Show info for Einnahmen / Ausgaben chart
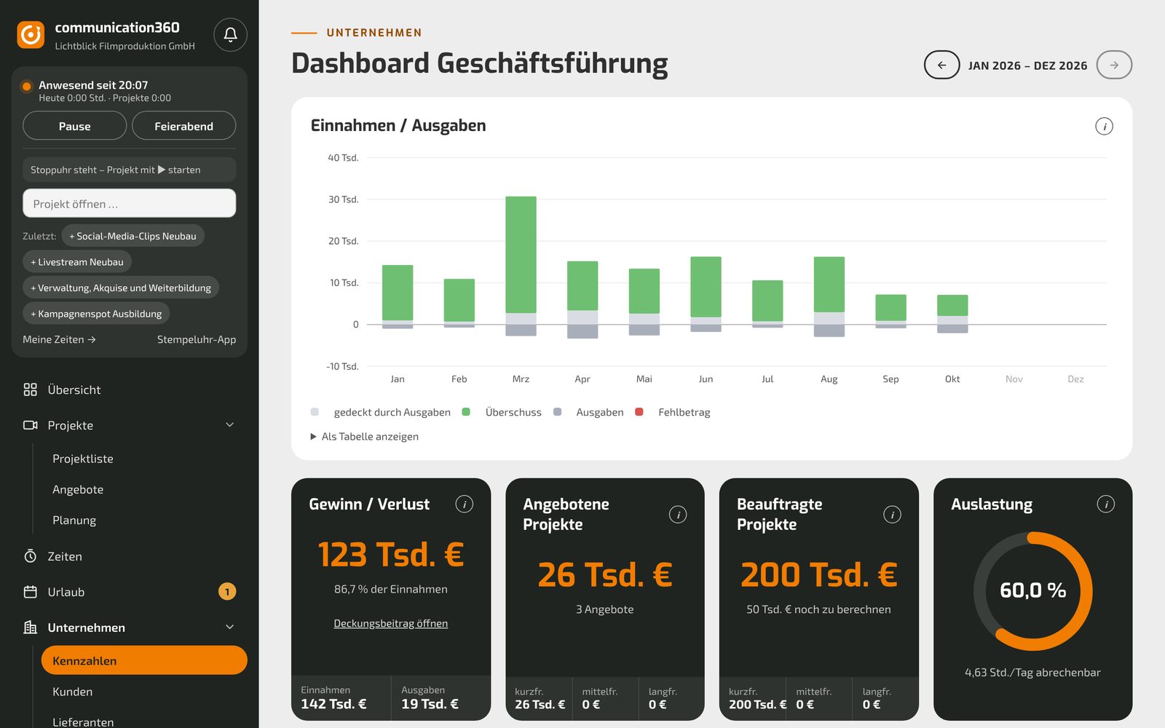Viewport: 1165px width, 728px height. (x=1104, y=127)
